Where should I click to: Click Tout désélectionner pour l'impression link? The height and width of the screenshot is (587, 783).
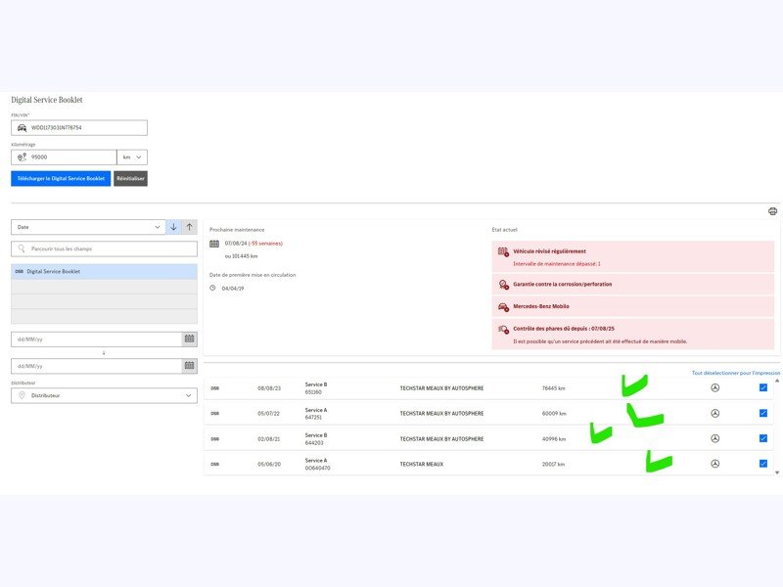click(x=735, y=373)
